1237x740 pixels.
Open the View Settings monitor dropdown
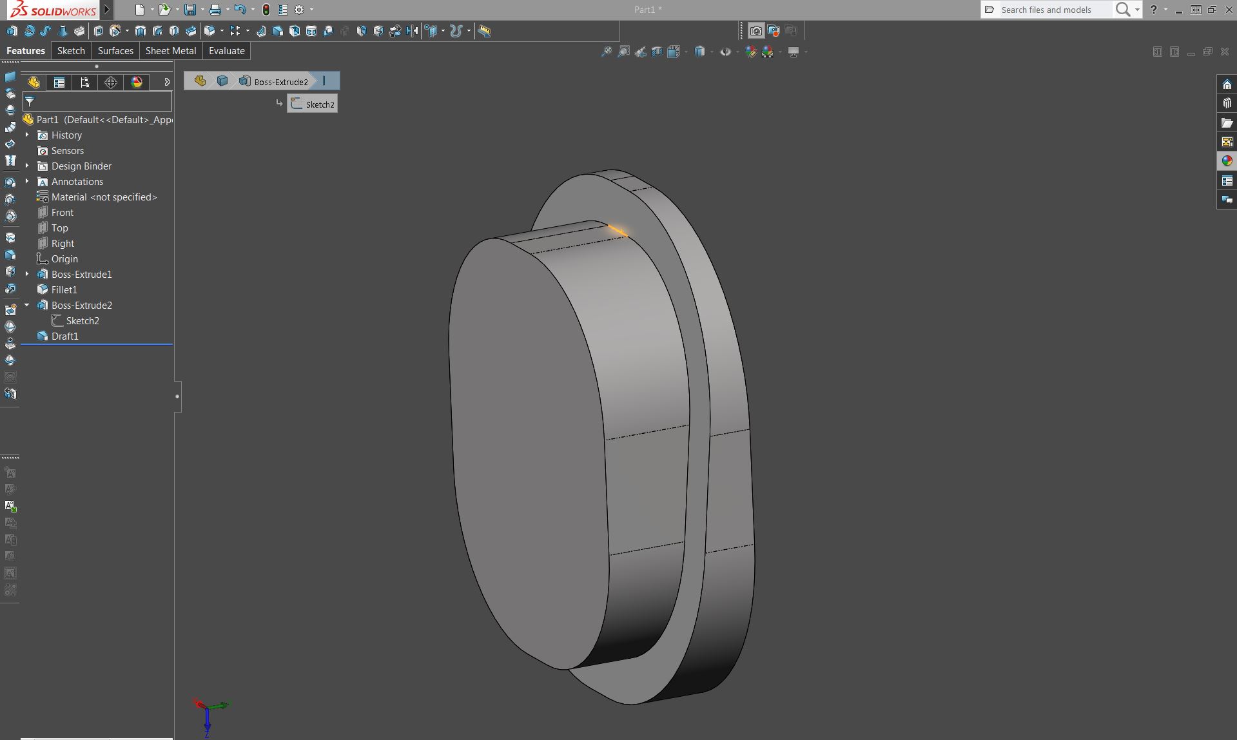pos(806,52)
